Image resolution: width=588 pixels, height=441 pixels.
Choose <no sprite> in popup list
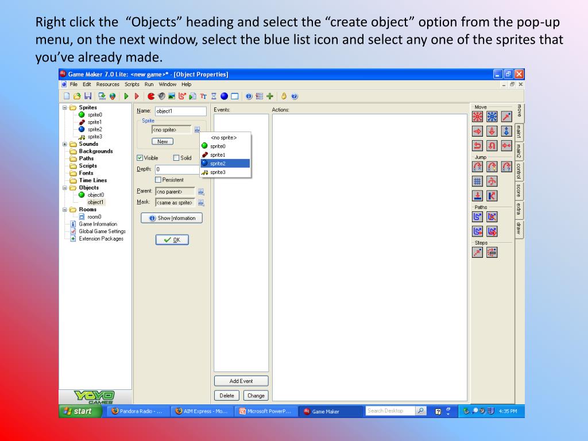tap(225, 138)
